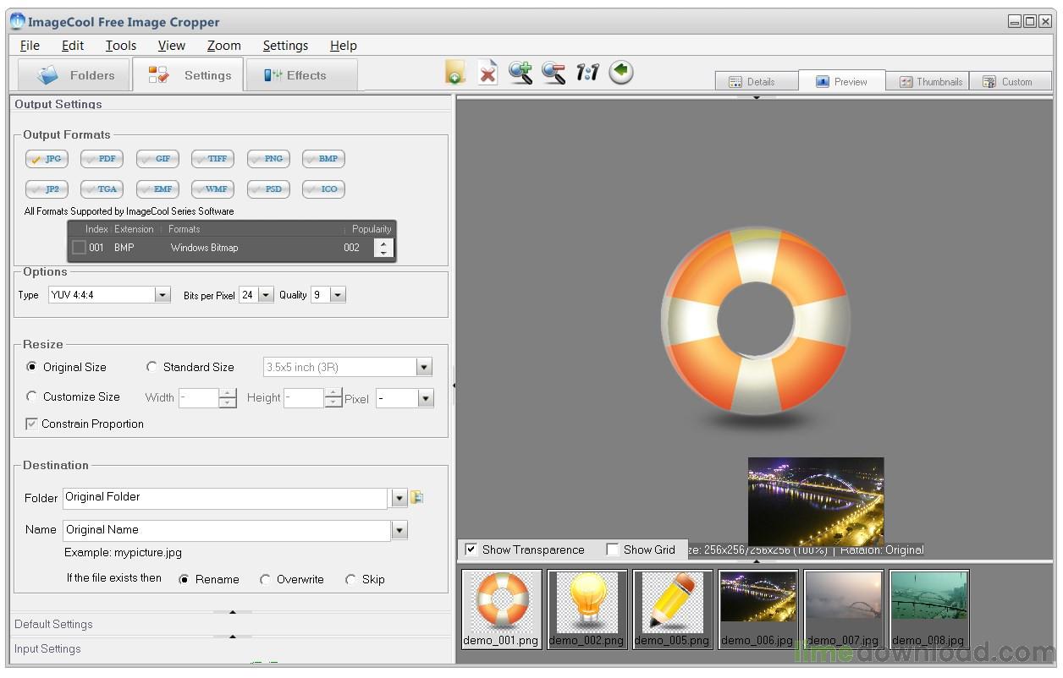Uncheck the Show Transparence checkbox
The height and width of the screenshot is (678, 1063).
471,550
